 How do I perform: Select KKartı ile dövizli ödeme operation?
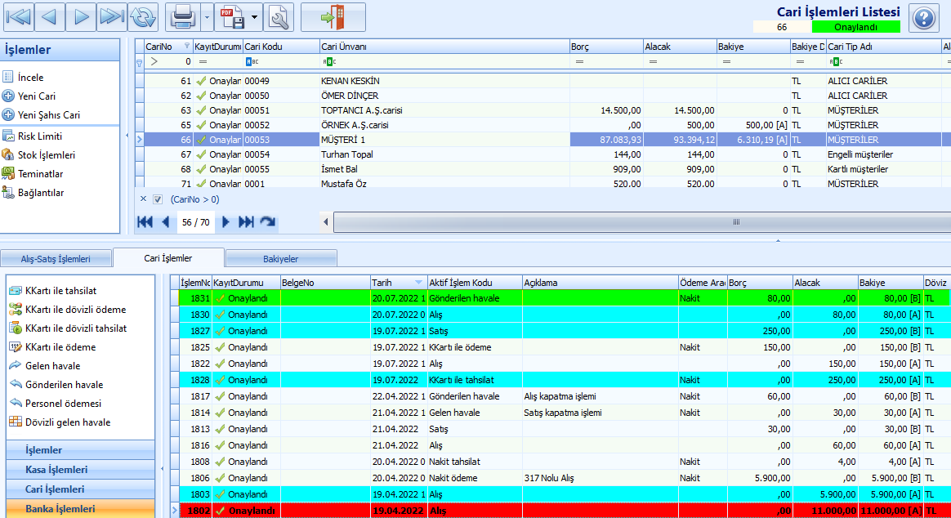point(67,310)
